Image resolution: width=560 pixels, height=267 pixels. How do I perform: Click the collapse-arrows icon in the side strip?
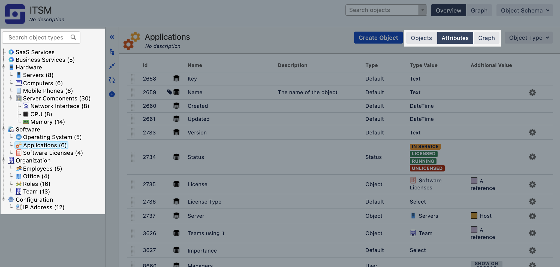pos(112,66)
